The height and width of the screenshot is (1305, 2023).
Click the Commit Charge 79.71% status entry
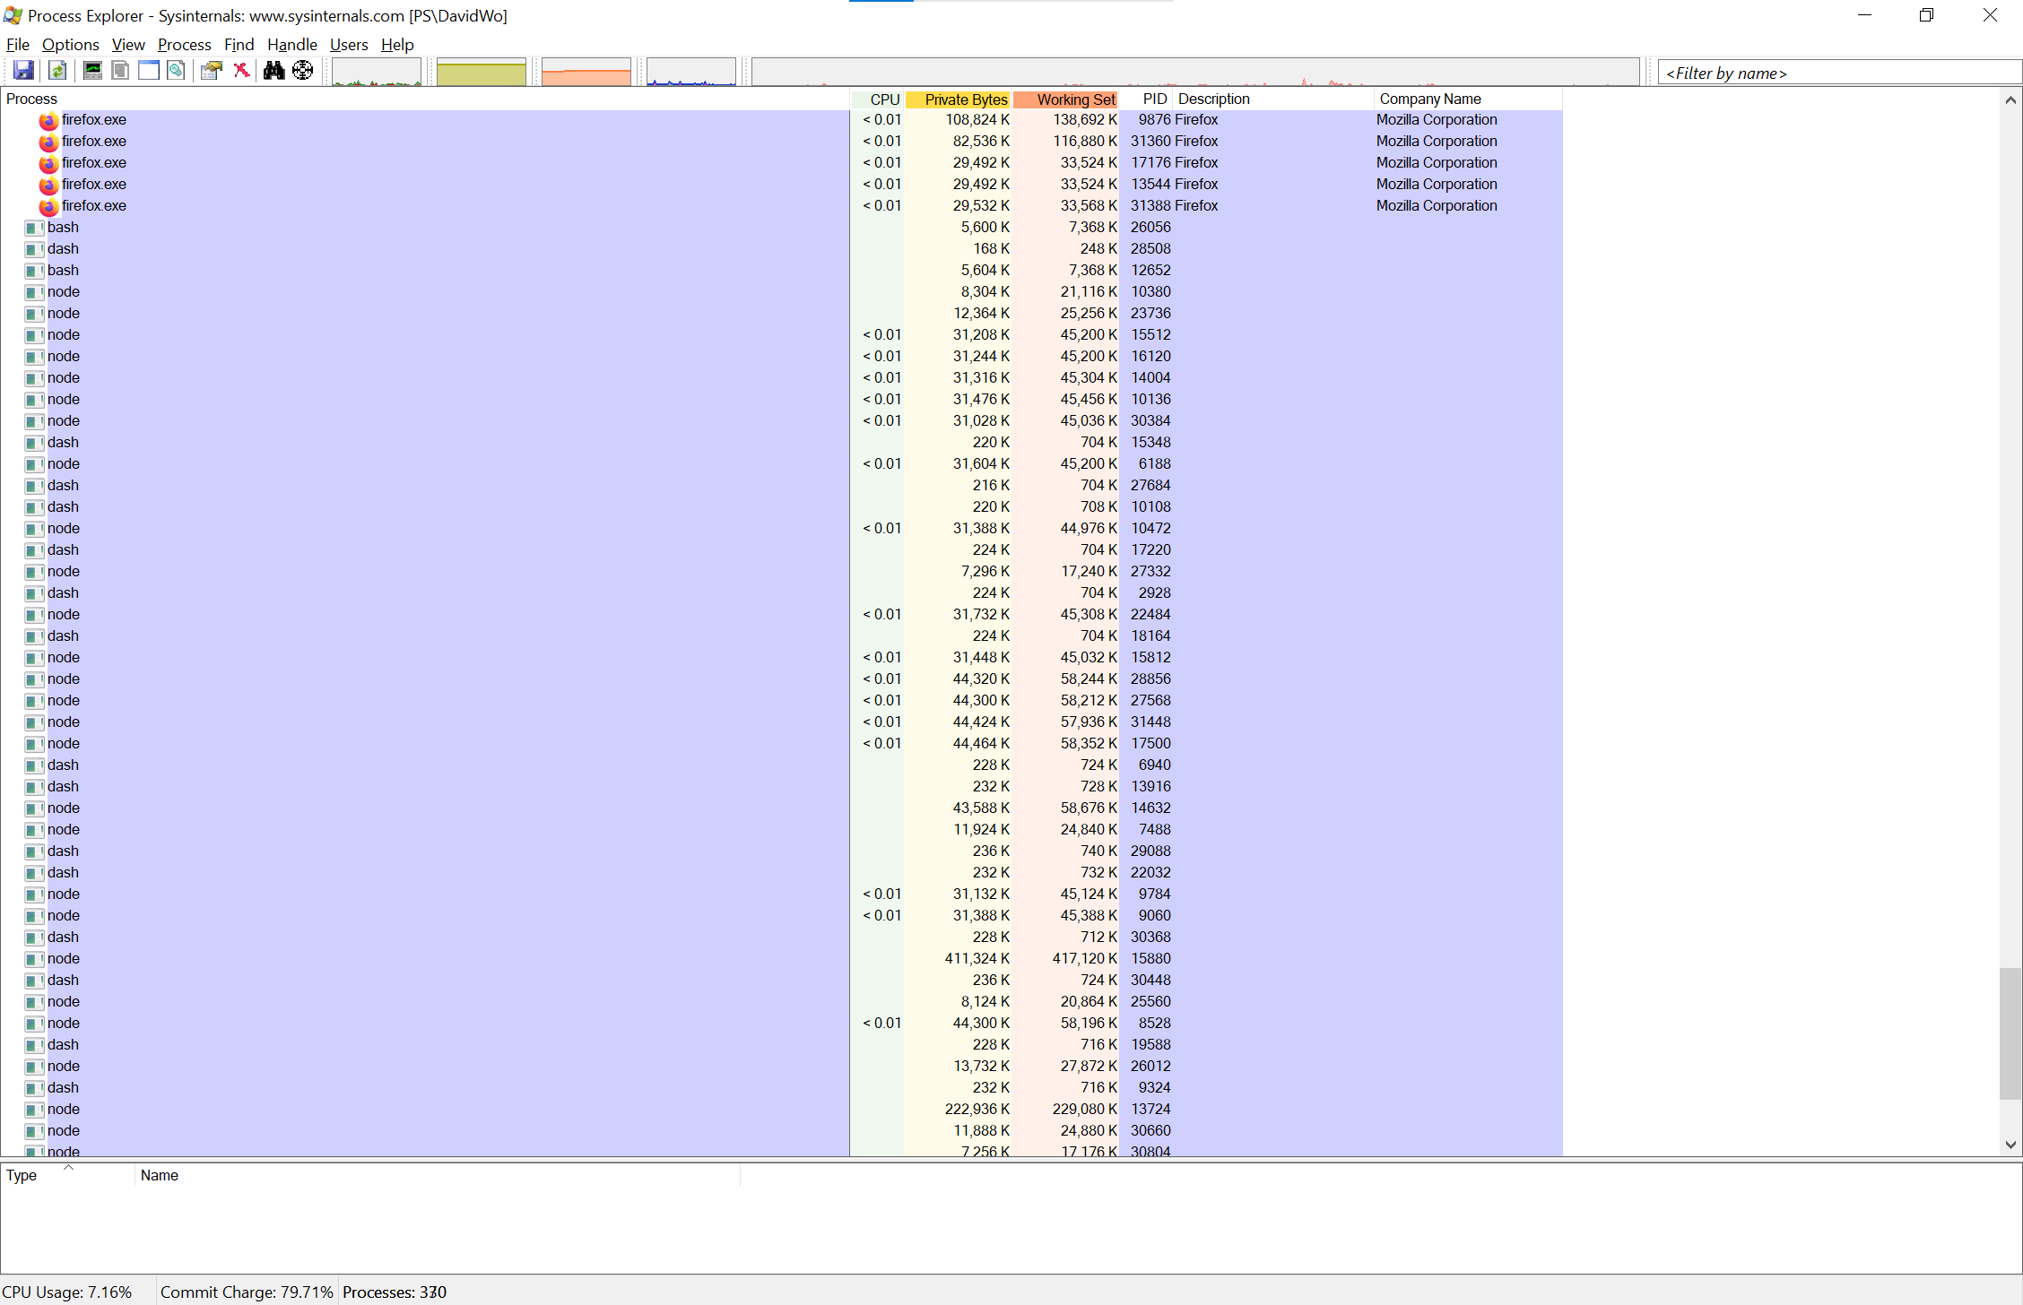coord(247,1292)
